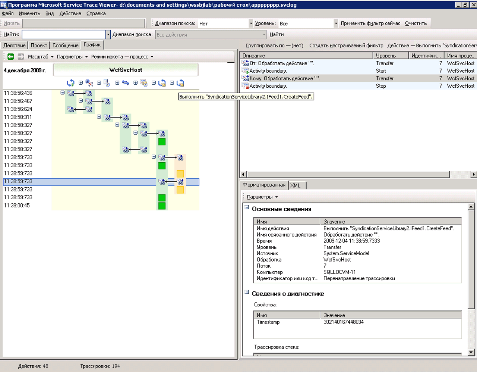Image resolution: width=477 pixels, height=372 pixels.
Task: Expand the gear-icon activity in graph header
Action: click(x=81, y=83)
